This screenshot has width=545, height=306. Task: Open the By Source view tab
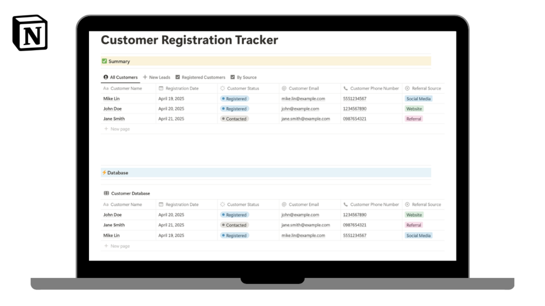pos(243,77)
